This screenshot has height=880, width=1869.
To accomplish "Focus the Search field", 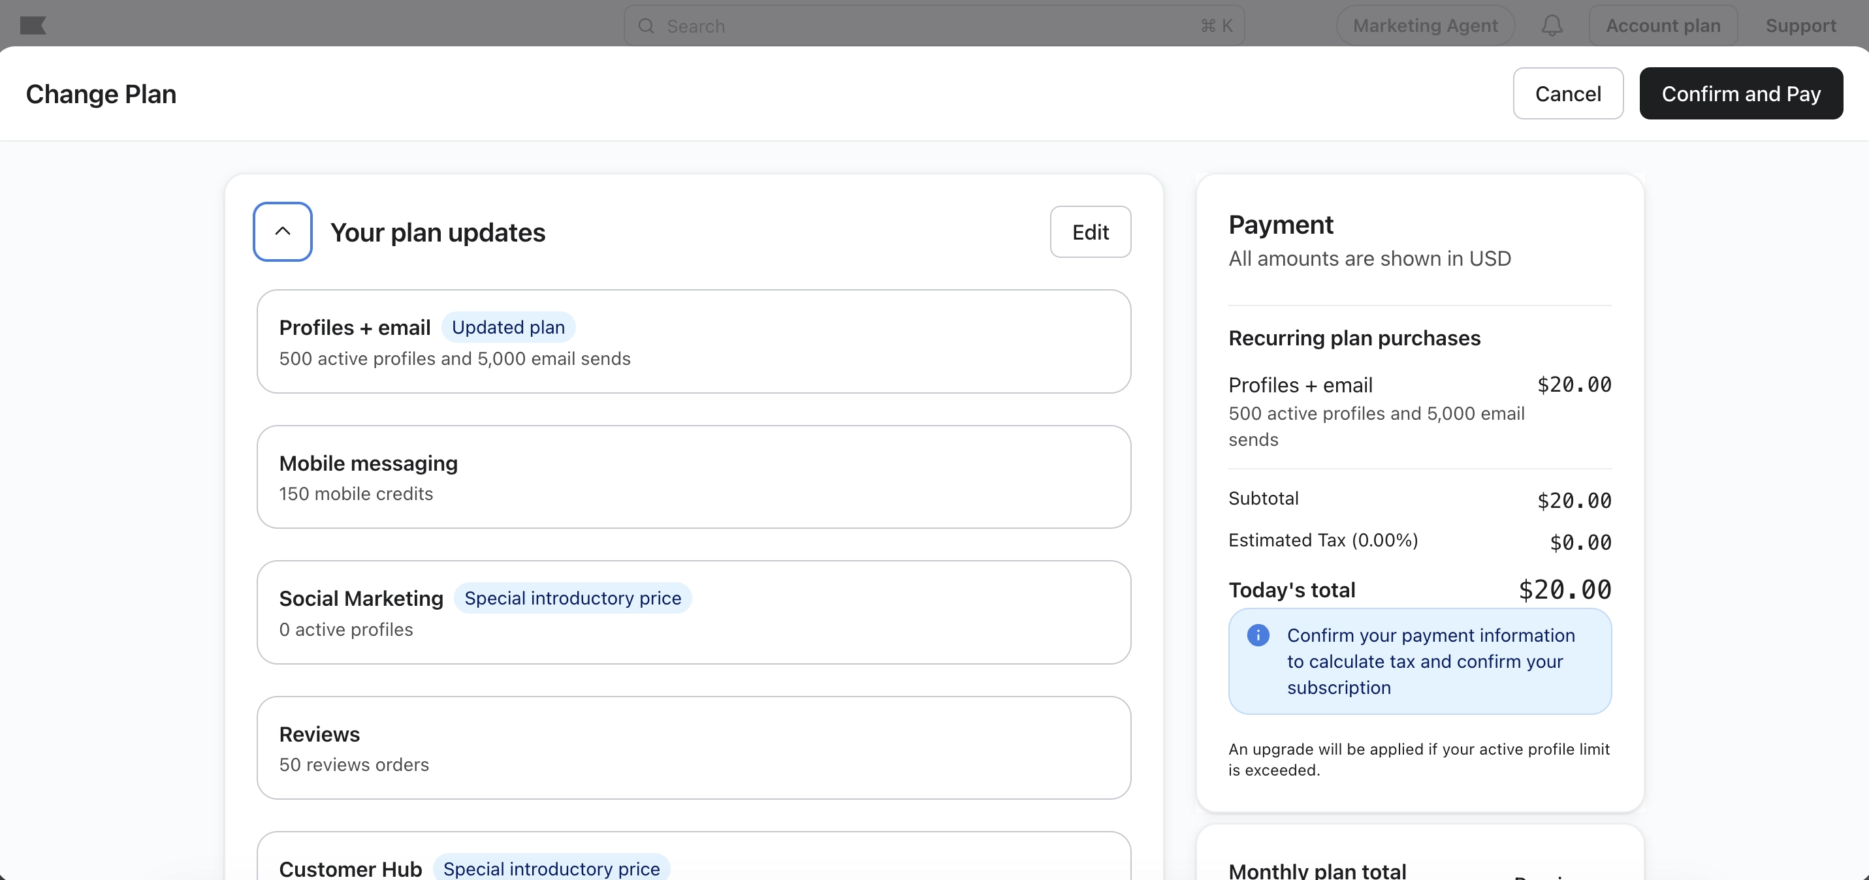I will pyautogui.click(x=934, y=26).
